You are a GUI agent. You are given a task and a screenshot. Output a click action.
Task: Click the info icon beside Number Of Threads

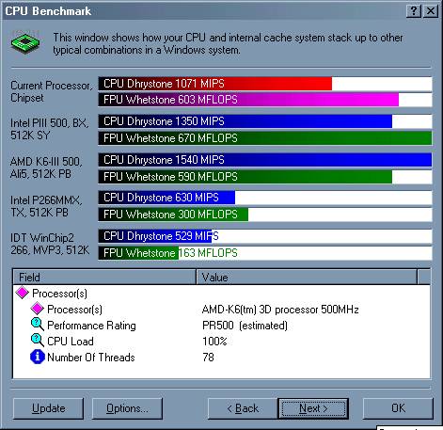[x=38, y=357]
